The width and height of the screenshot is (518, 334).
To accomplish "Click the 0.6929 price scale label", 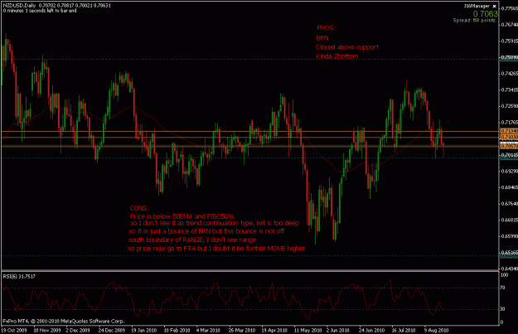I will tap(510, 171).
